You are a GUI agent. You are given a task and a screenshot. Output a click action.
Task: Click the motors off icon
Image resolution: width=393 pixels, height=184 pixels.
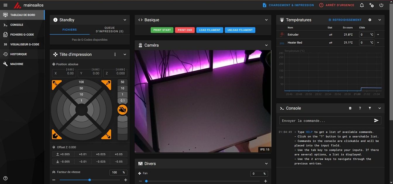[122, 110]
